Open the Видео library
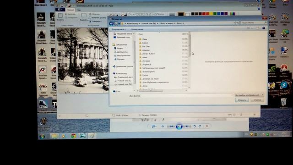This screenshot has height=165, width=293. coord(119,48)
